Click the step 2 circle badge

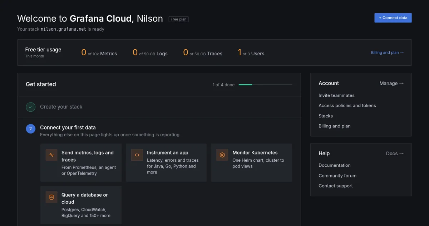30,129
